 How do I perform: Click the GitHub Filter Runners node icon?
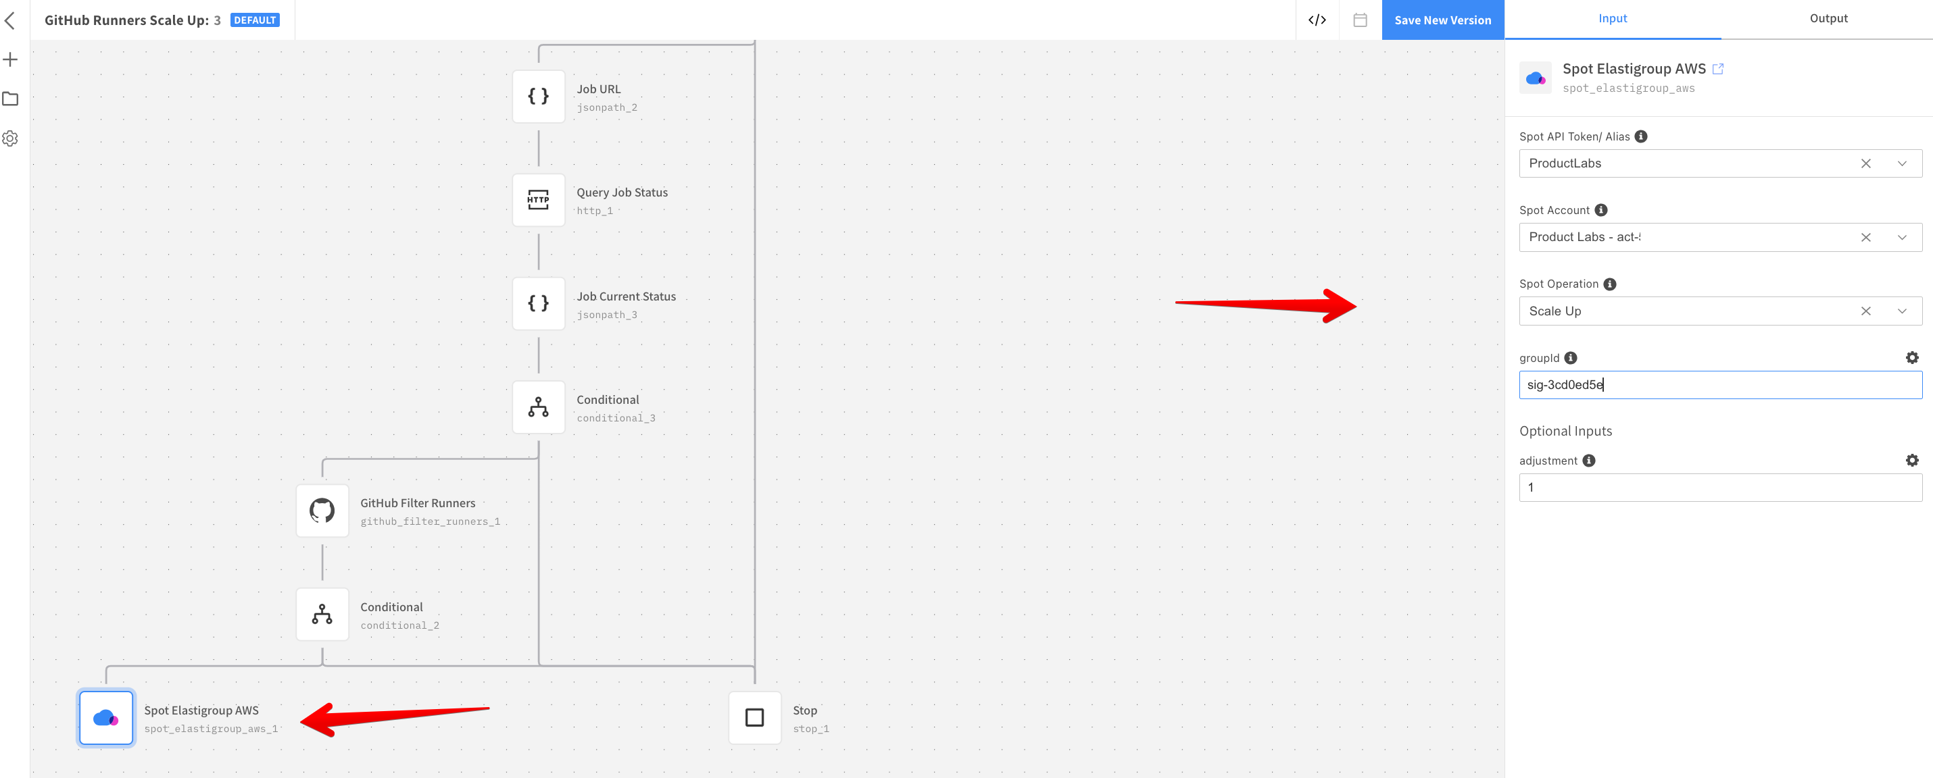(x=322, y=511)
